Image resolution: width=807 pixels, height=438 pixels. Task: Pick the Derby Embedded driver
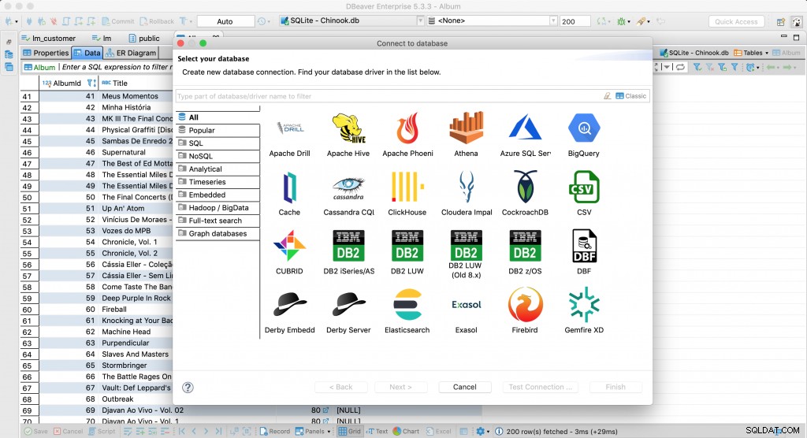(290, 305)
